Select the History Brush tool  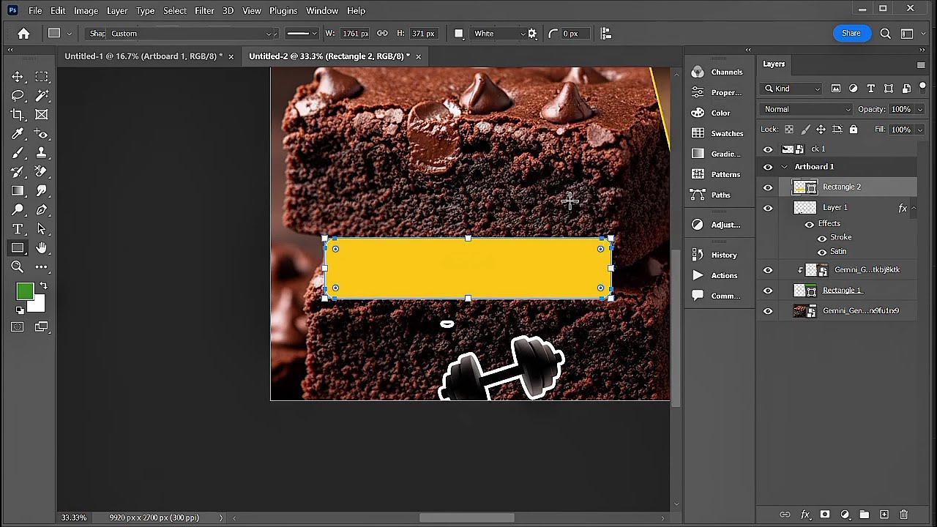coord(18,172)
